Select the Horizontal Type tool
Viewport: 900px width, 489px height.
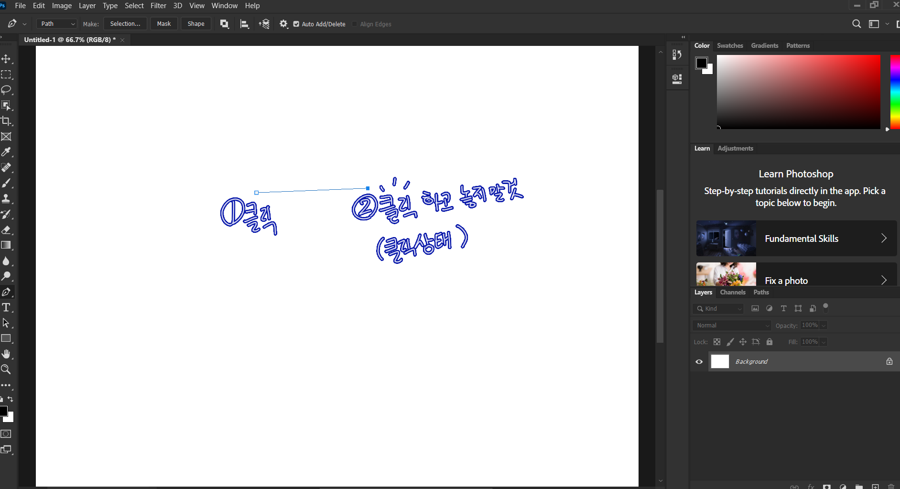click(6, 307)
